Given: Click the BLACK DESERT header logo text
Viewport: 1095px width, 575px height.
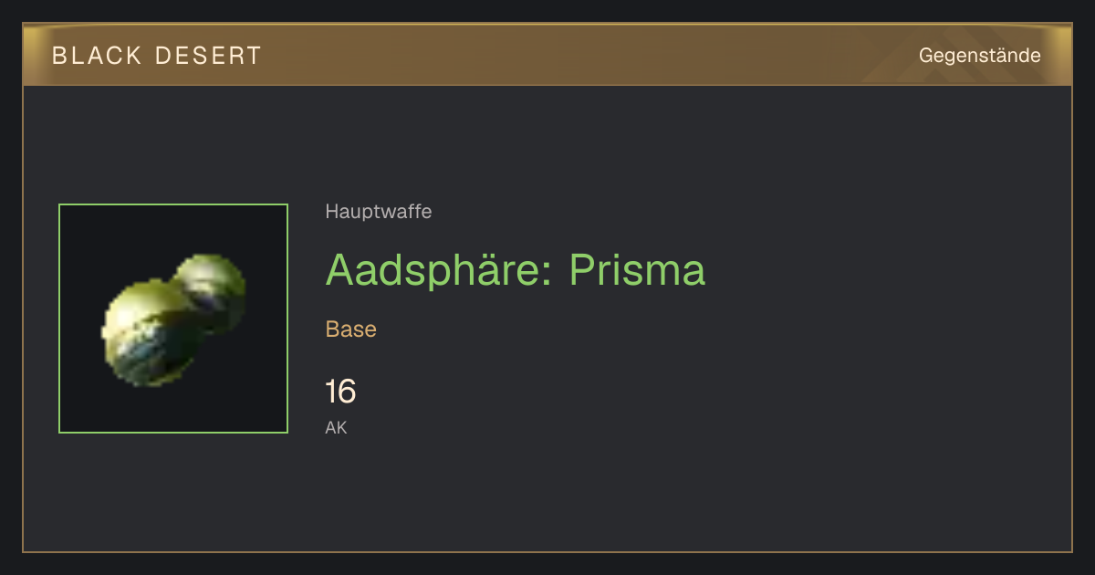Looking at the screenshot, I should (x=157, y=56).
